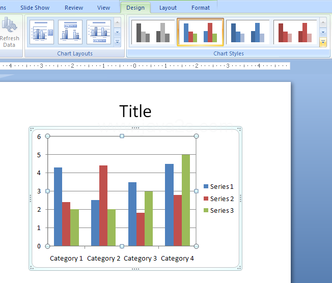The image size is (332, 283).
Task: Open the View tab
Action: 103,8
